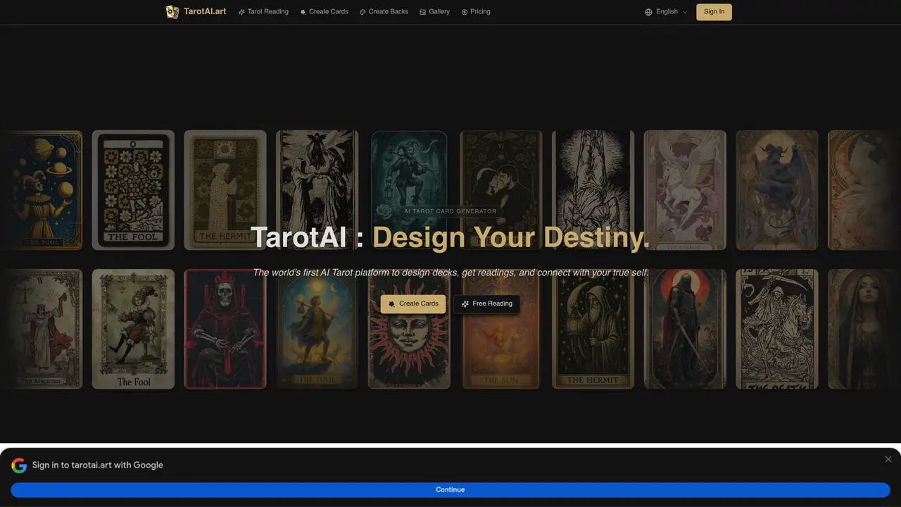Select the veiled woman card
Viewport: 901px width, 507px height.
tap(864, 329)
